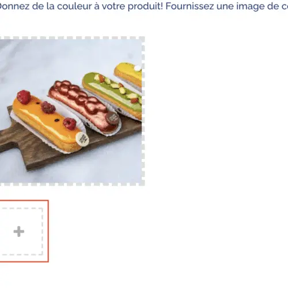Click the word 'produit!' in the heading
Screen dimensions: 288x288
(x=145, y=6)
